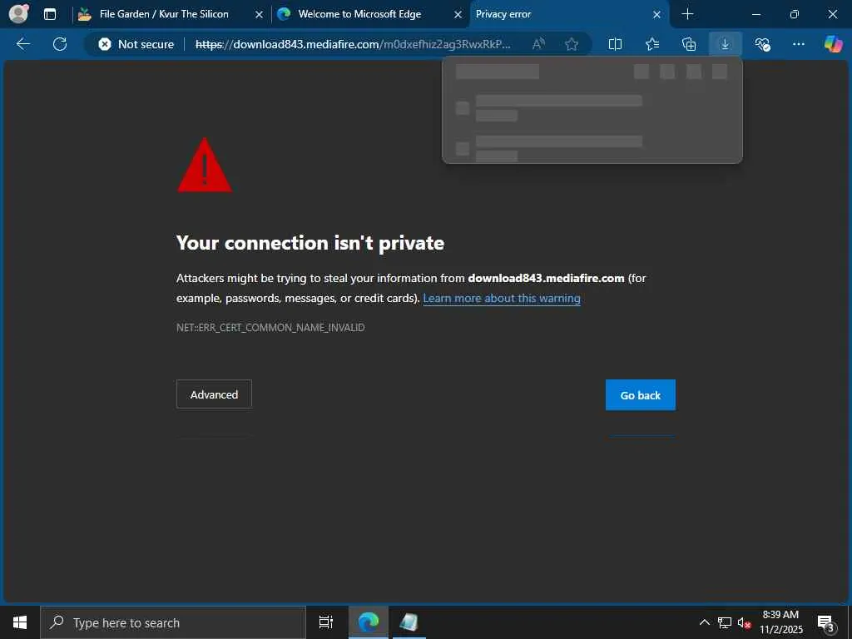Image resolution: width=852 pixels, height=639 pixels.
Task: Open split screen view icon
Action: click(615, 44)
